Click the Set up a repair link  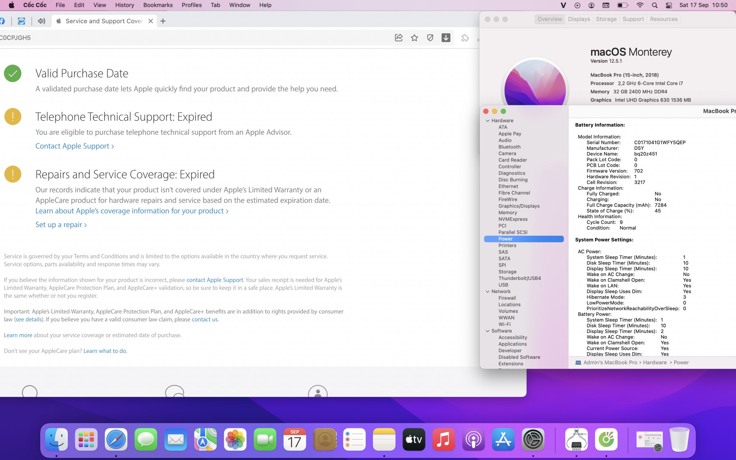[61, 225]
